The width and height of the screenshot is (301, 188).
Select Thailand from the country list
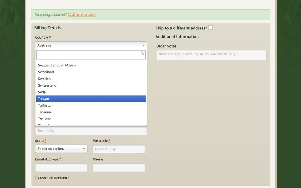(91, 119)
